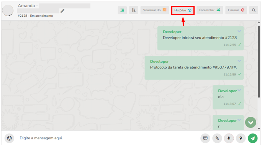Image resolution: width=262 pixels, height=147 pixels.
Task: Record audio with microphone icon
Action: point(229,138)
